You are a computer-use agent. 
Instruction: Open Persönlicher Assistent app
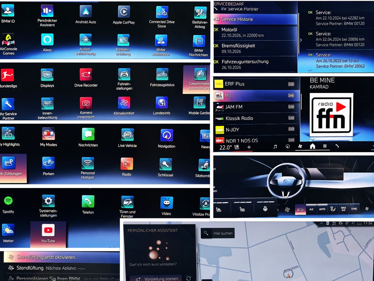pos(47,16)
